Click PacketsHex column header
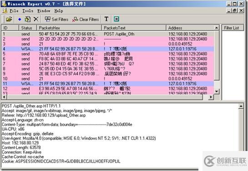Screen dimensions: 248x171 click(69, 28)
